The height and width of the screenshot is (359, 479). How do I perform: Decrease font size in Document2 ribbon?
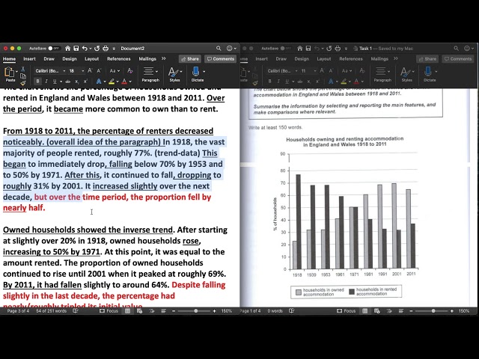[99, 71]
